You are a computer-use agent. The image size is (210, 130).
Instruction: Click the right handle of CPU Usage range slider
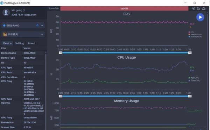pyautogui.click(x=190, y=96)
